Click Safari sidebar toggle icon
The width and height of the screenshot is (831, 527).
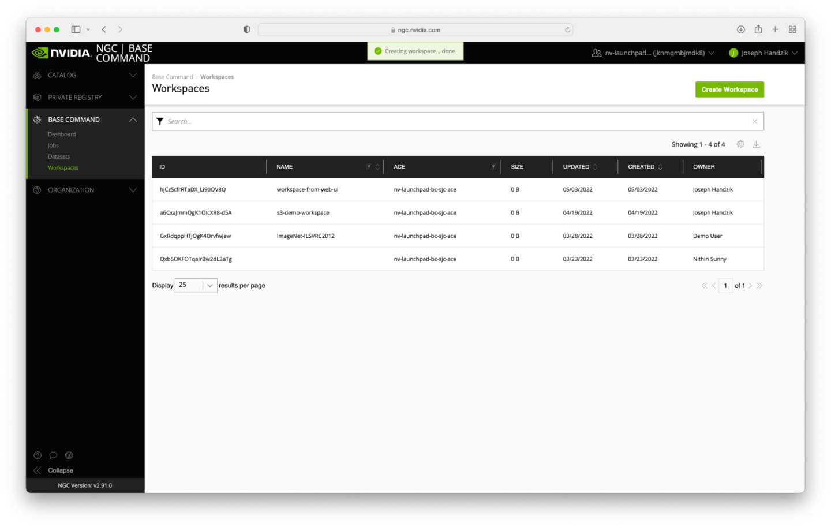point(76,29)
